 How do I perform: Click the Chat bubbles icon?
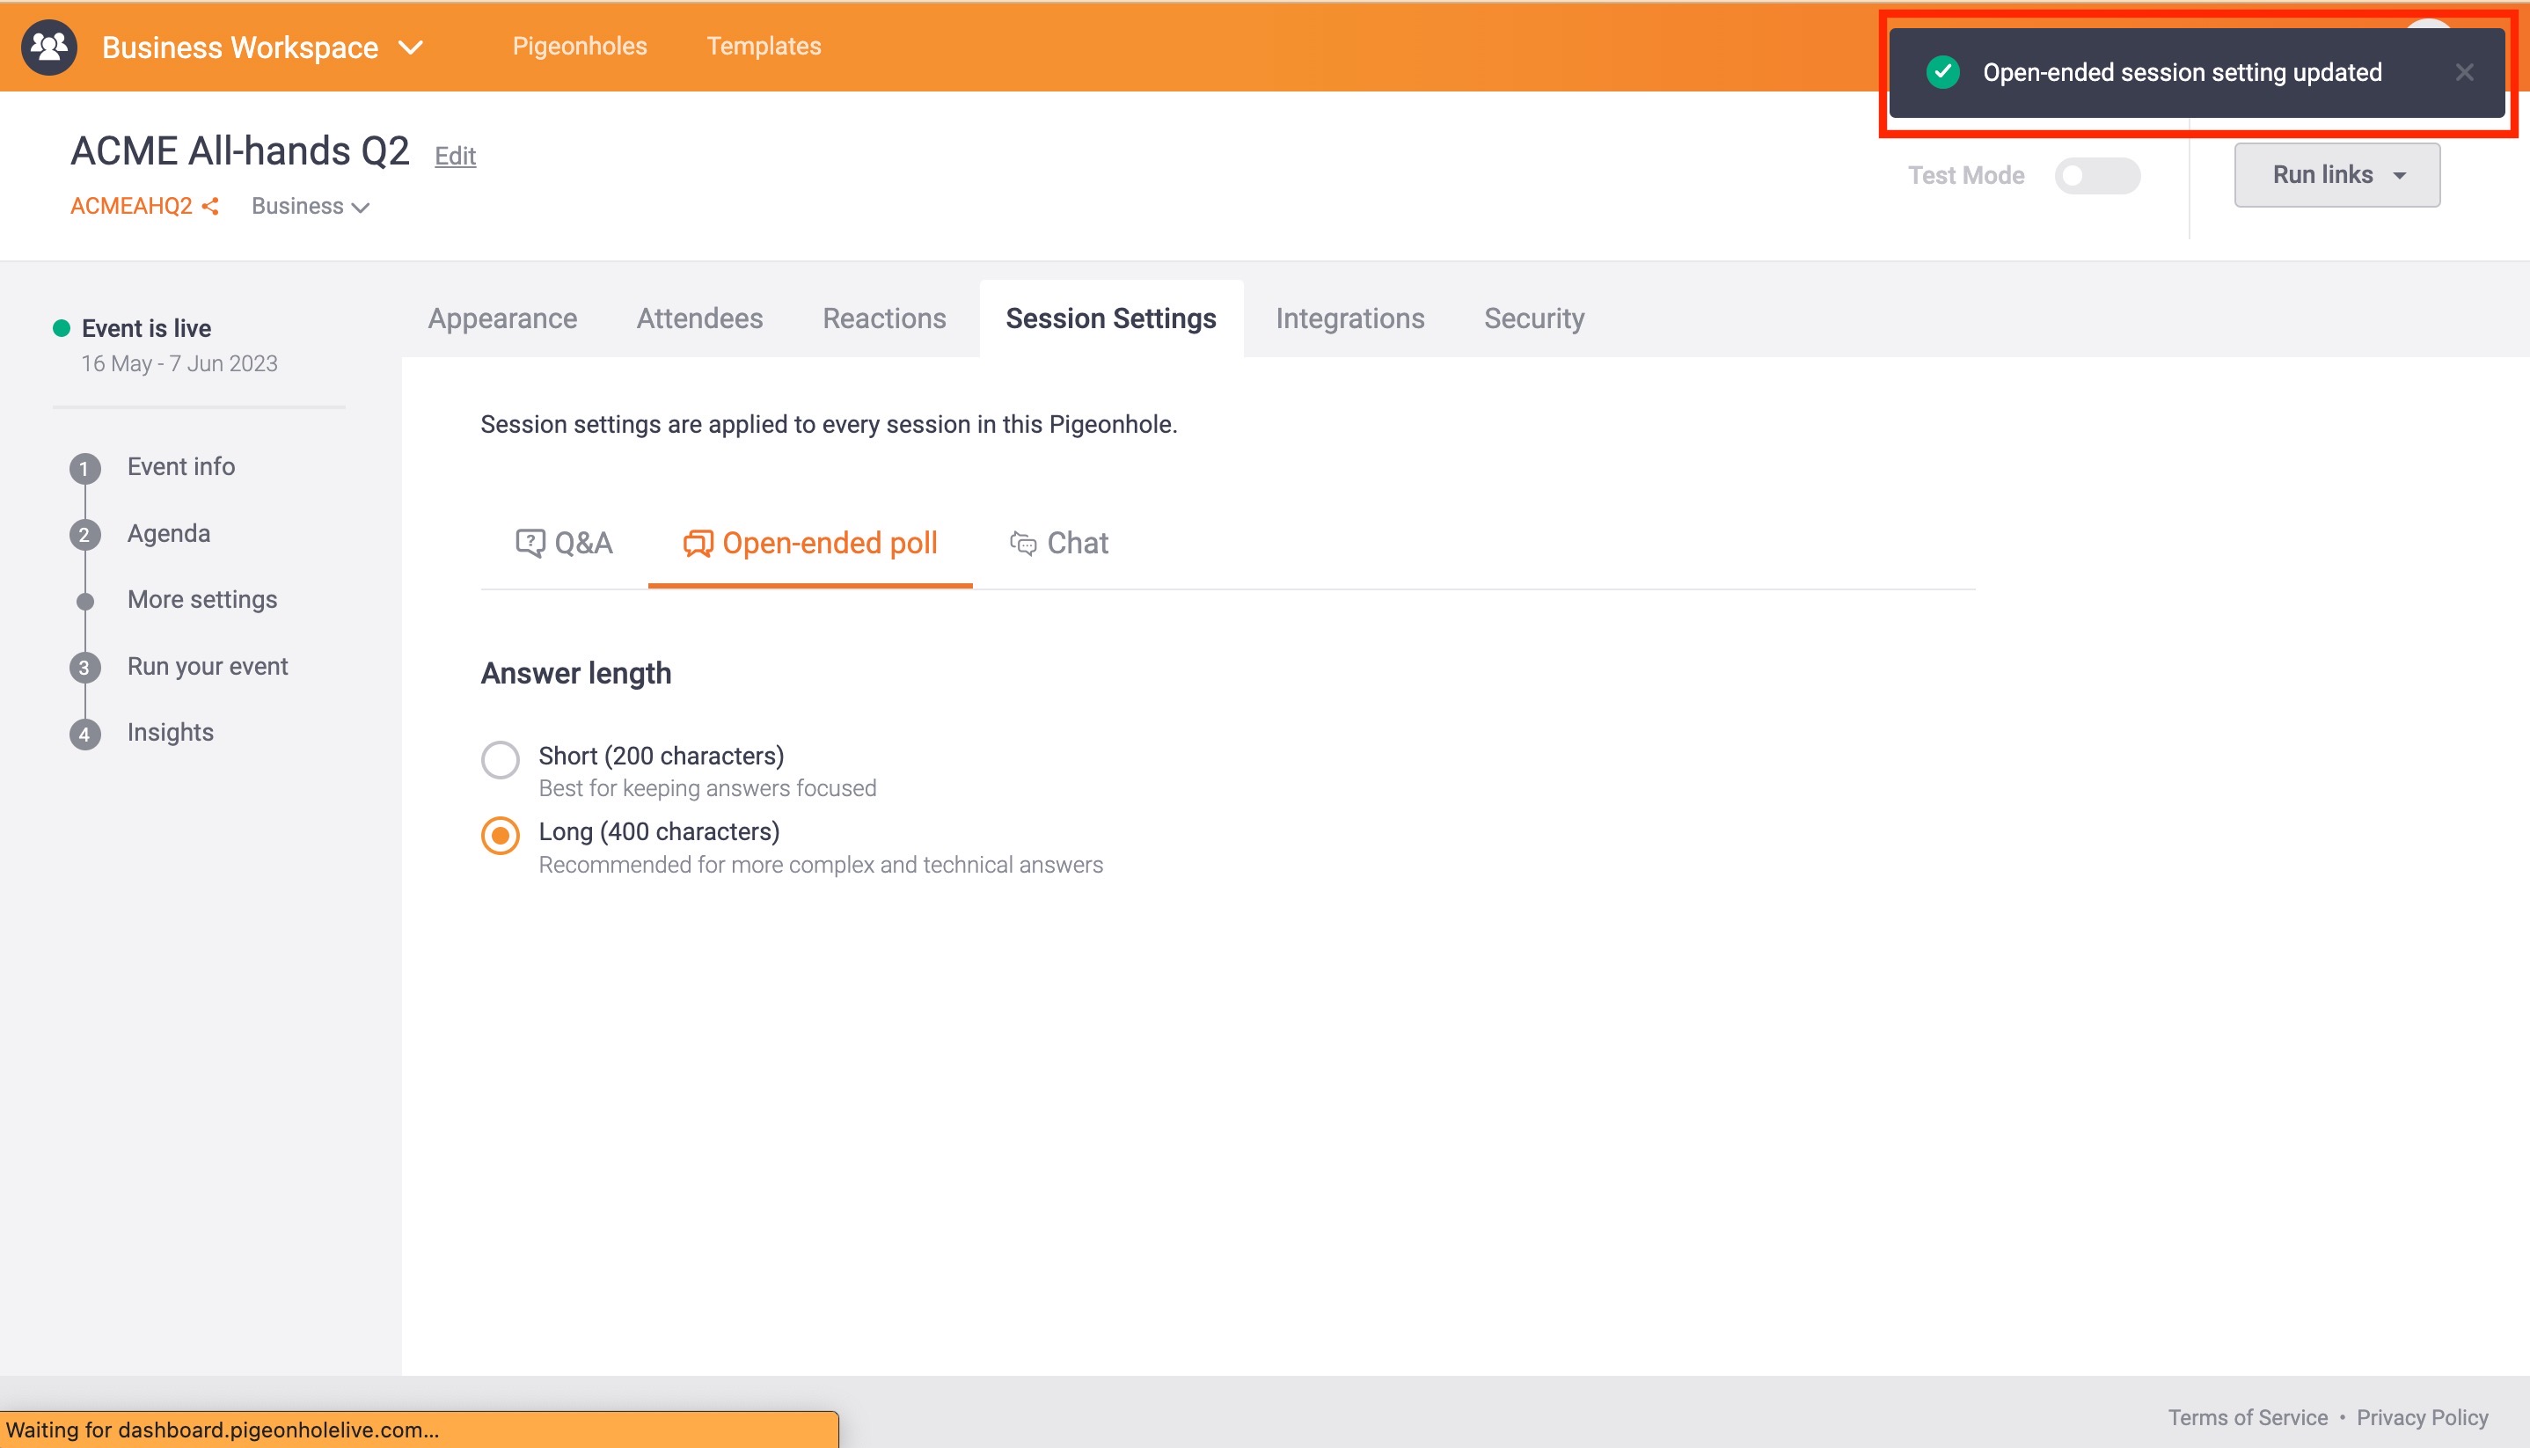pyautogui.click(x=1023, y=543)
